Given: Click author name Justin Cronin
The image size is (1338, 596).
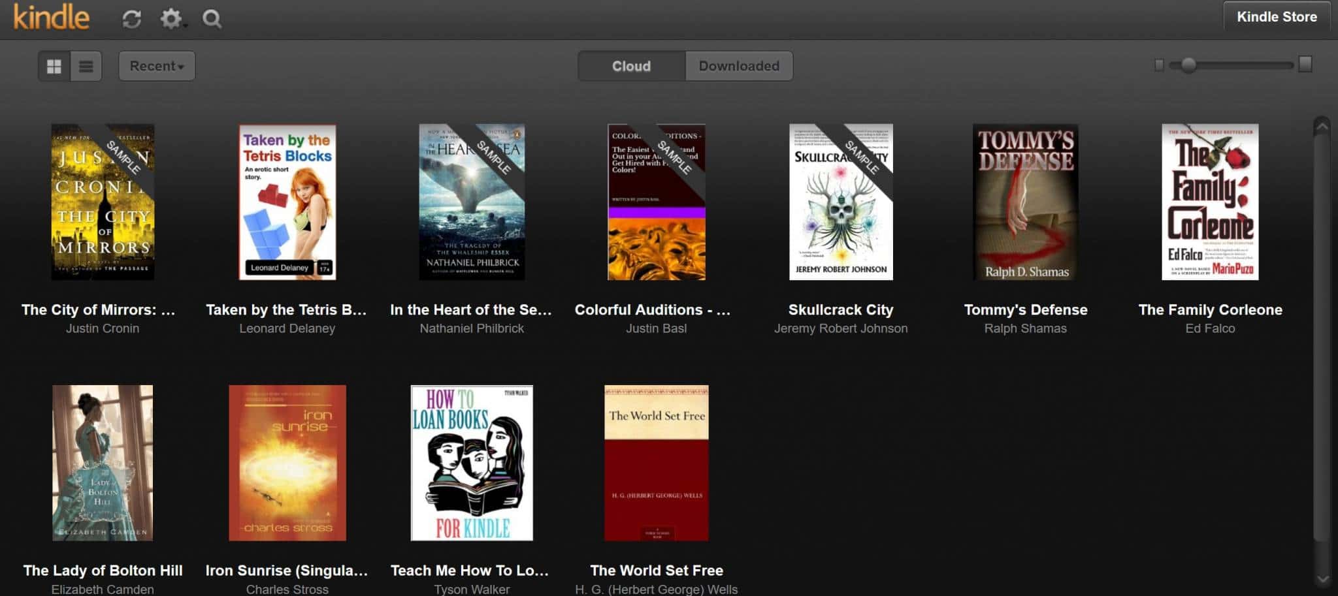Looking at the screenshot, I should pyautogui.click(x=103, y=328).
